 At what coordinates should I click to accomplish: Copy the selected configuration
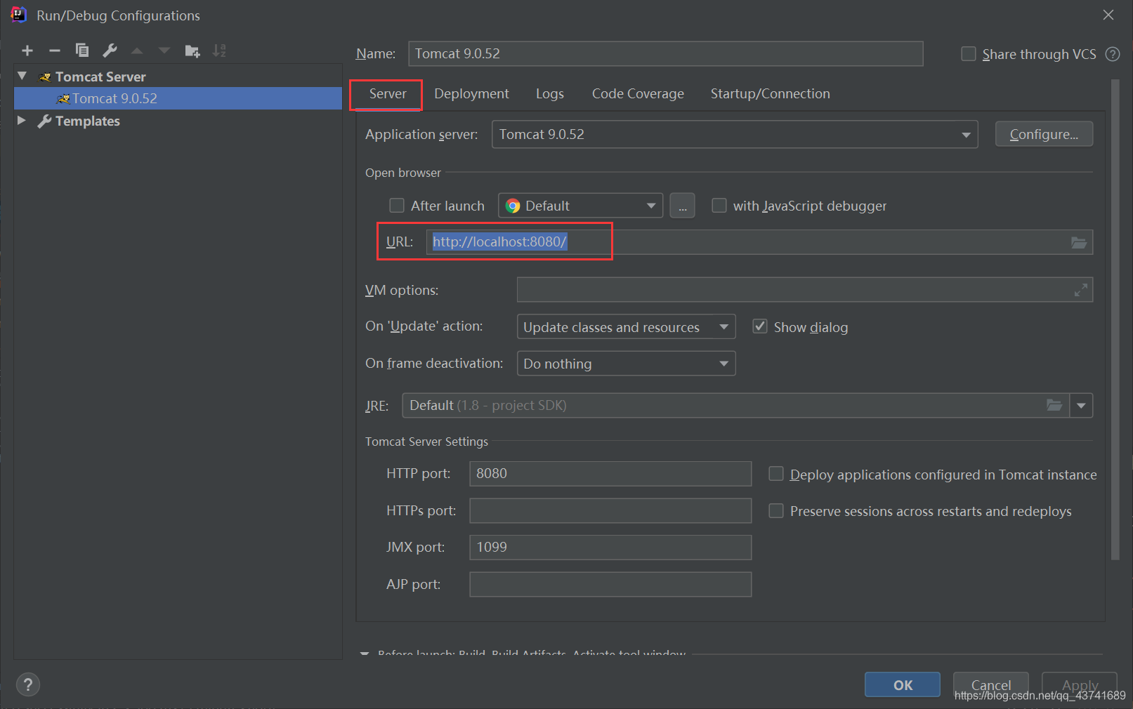(x=82, y=51)
